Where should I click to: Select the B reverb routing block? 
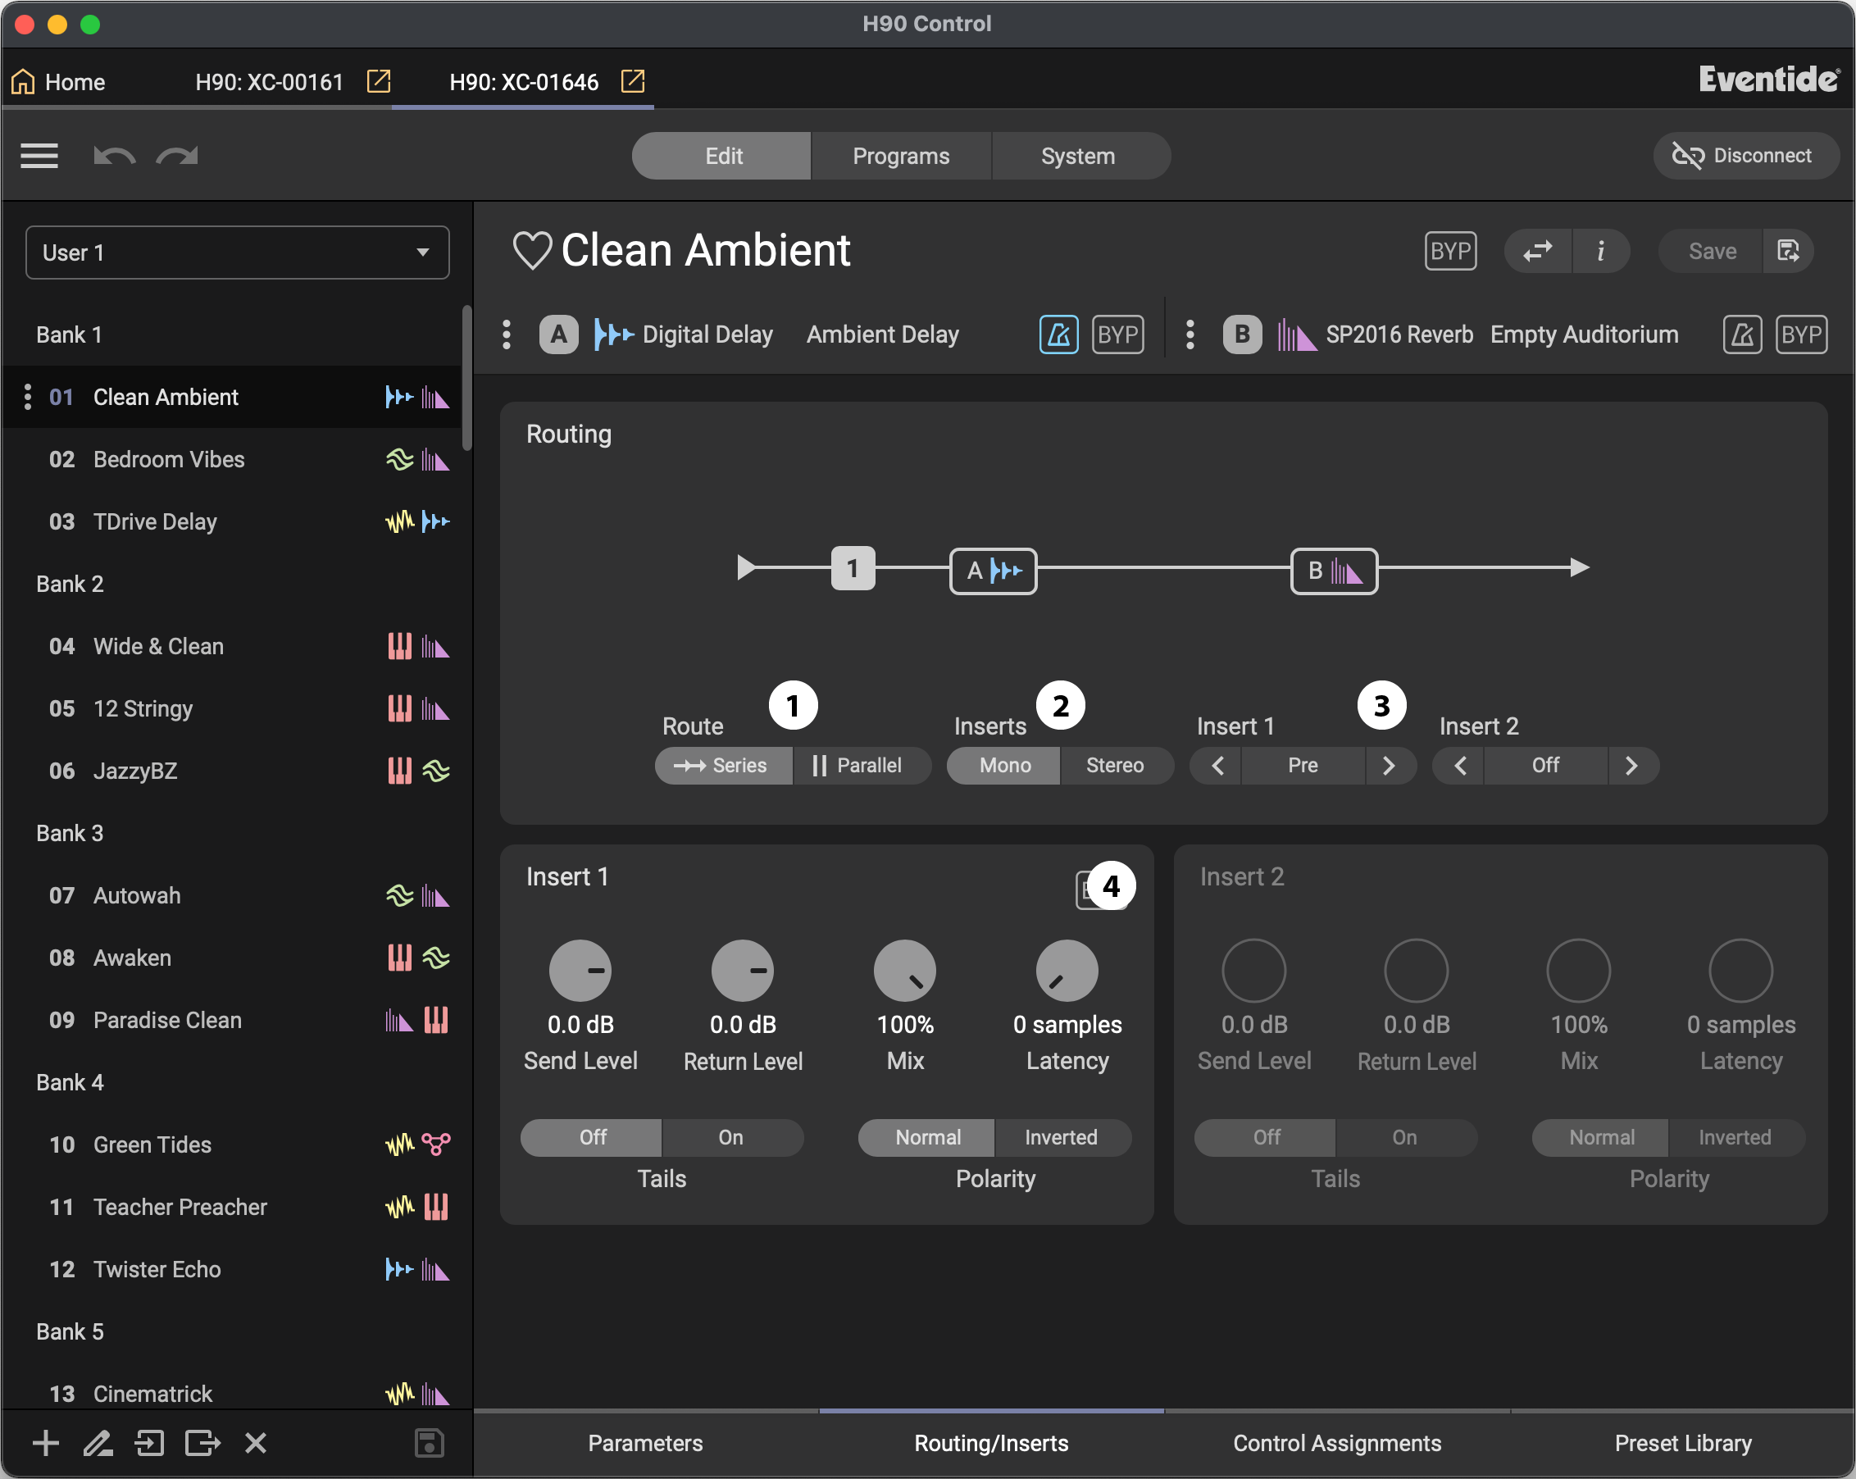[x=1334, y=570]
